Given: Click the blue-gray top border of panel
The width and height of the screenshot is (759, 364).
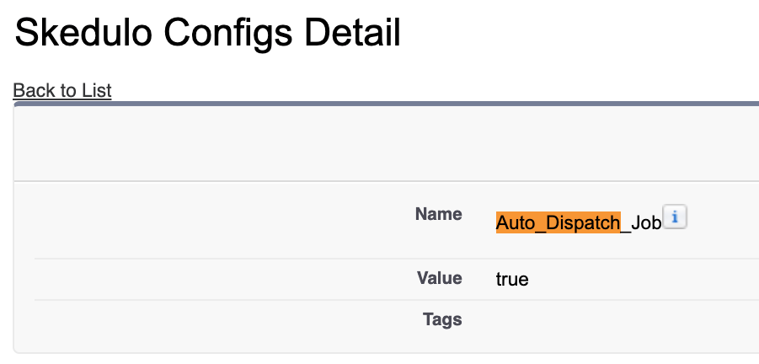Looking at the screenshot, I should [387, 104].
